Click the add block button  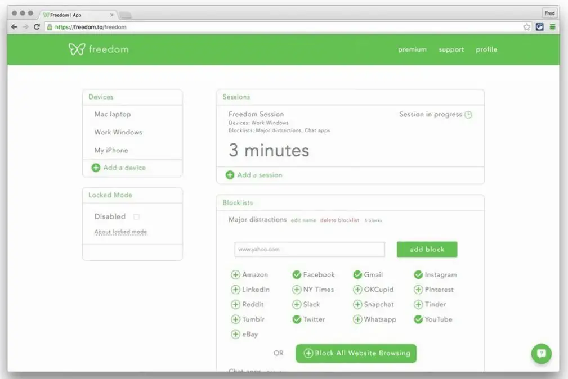pyautogui.click(x=427, y=250)
